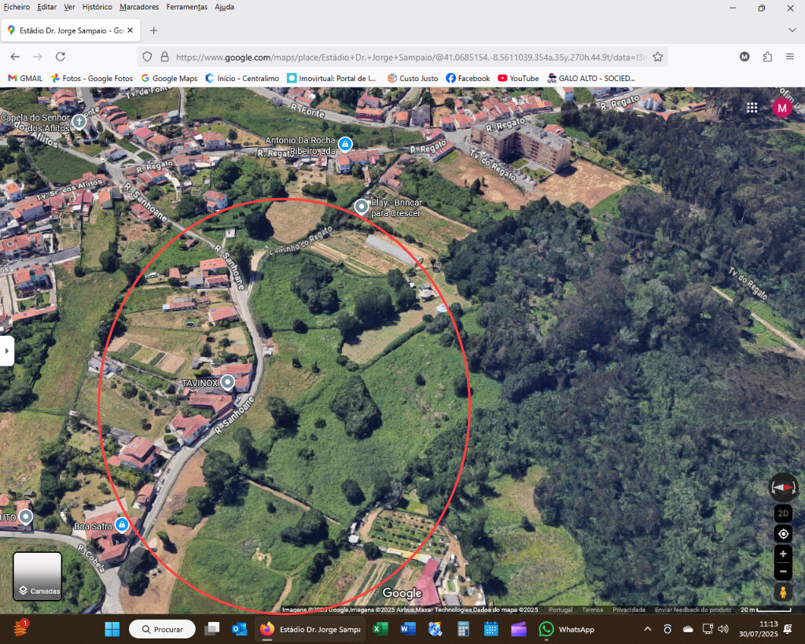The height and width of the screenshot is (644, 805).
Task: Click the compass to reset map orientation
Action: click(783, 488)
